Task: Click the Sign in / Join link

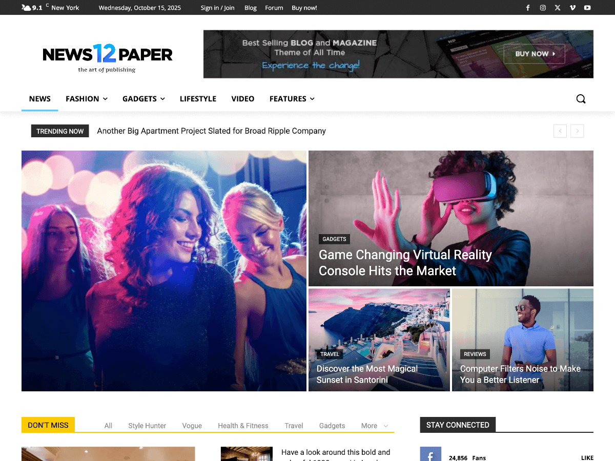Action: point(217,8)
